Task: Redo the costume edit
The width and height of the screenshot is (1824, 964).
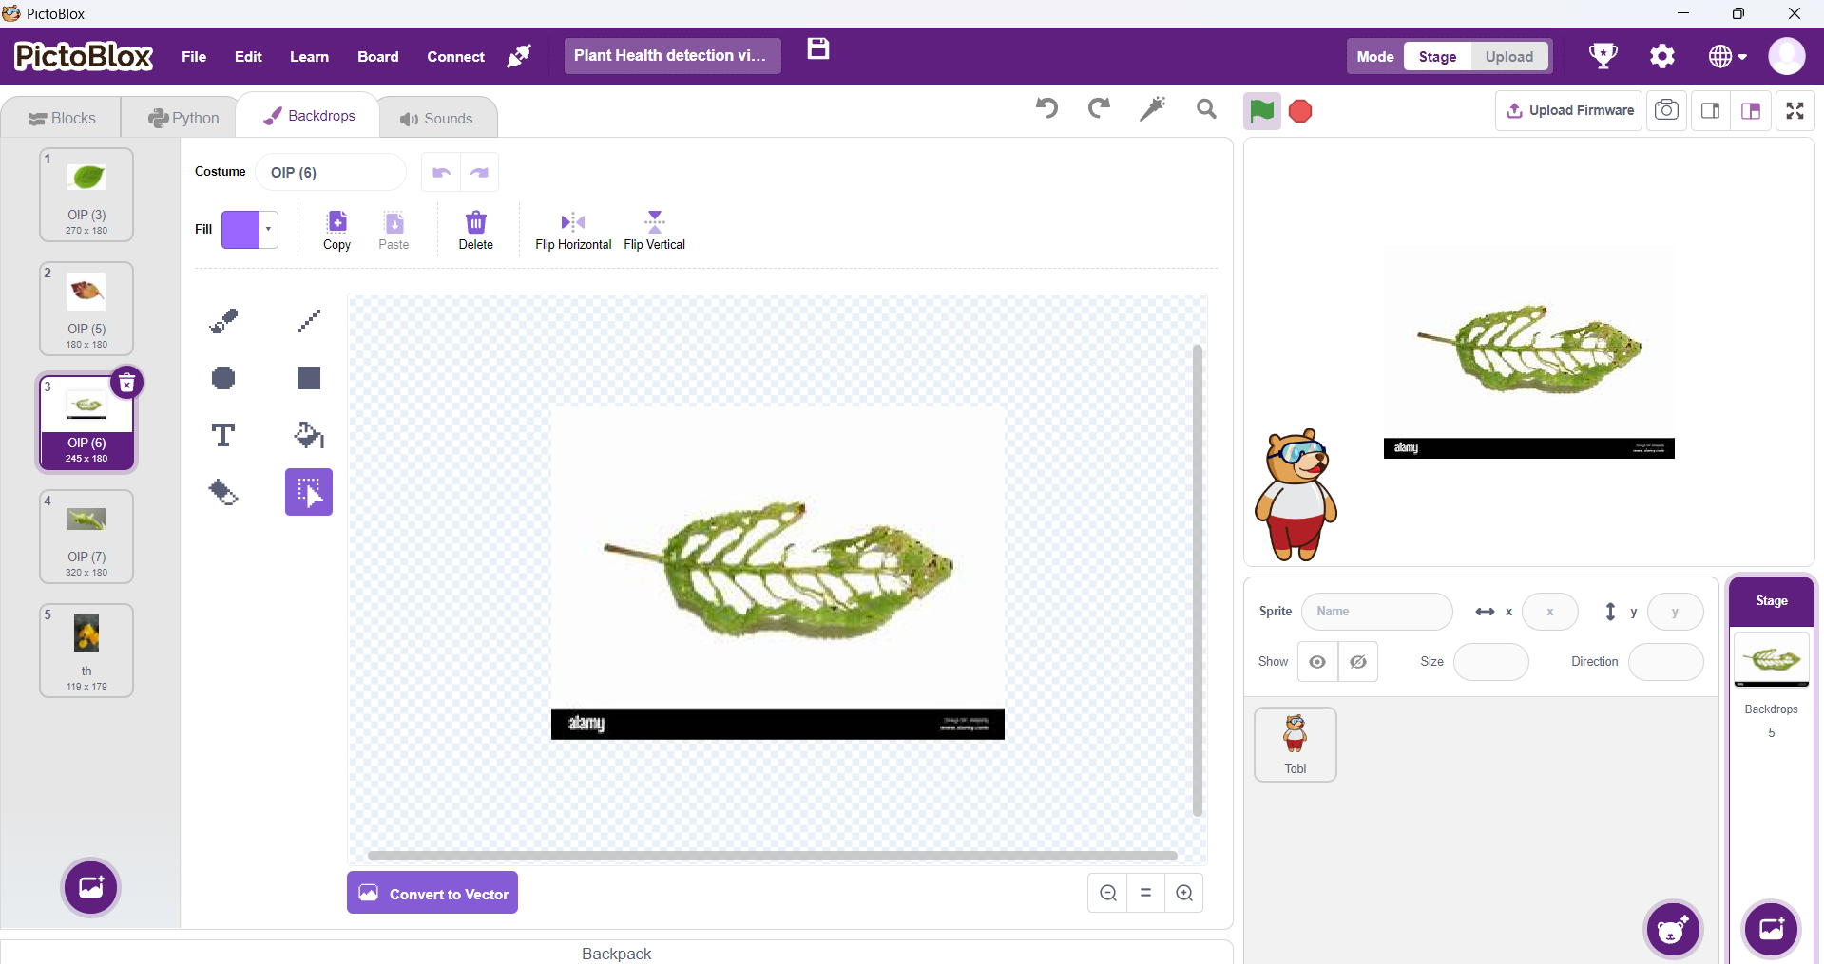Action: [480, 172]
